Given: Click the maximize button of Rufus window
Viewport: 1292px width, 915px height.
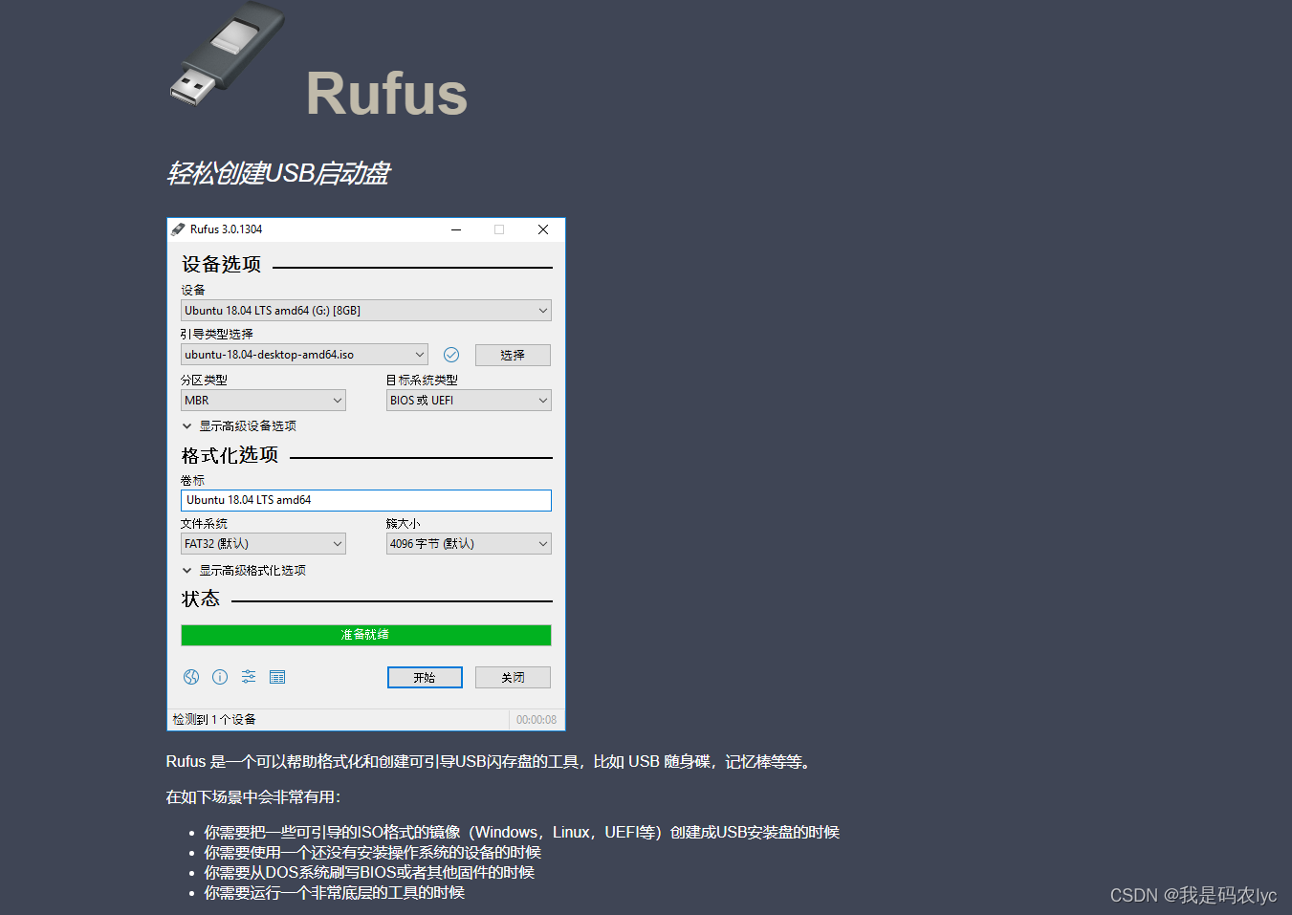Looking at the screenshot, I should click(x=499, y=229).
